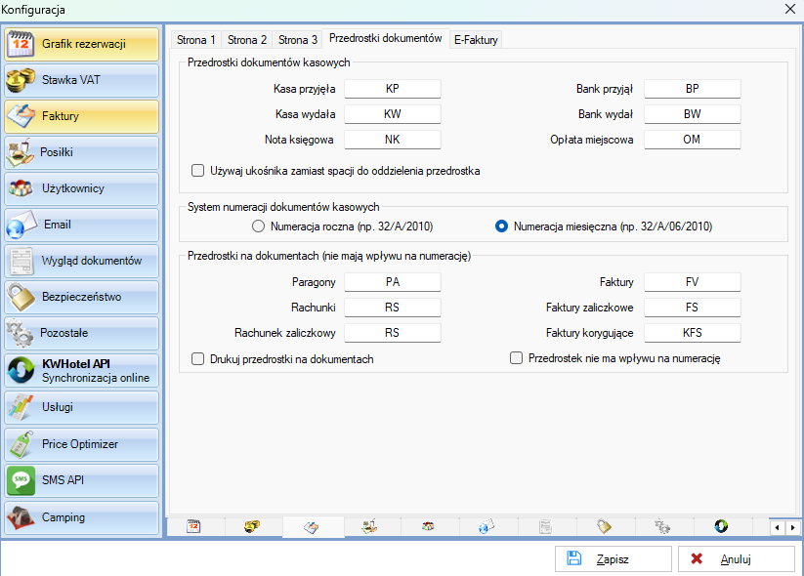Switch to the E-Faktury tab
804x576 pixels.
tap(476, 40)
